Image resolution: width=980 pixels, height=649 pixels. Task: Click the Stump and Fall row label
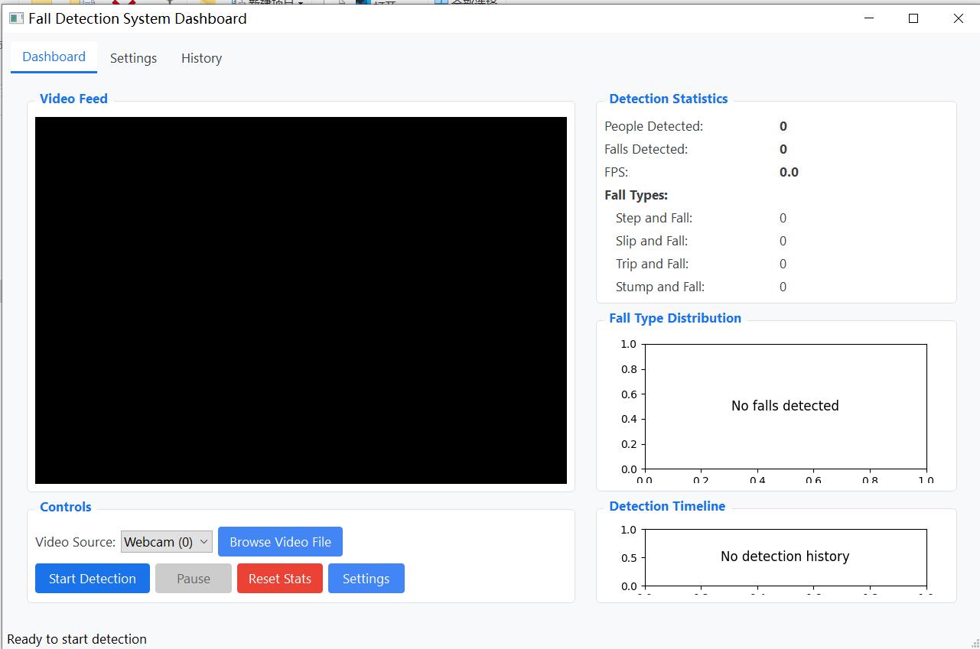[x=660, y=287]
